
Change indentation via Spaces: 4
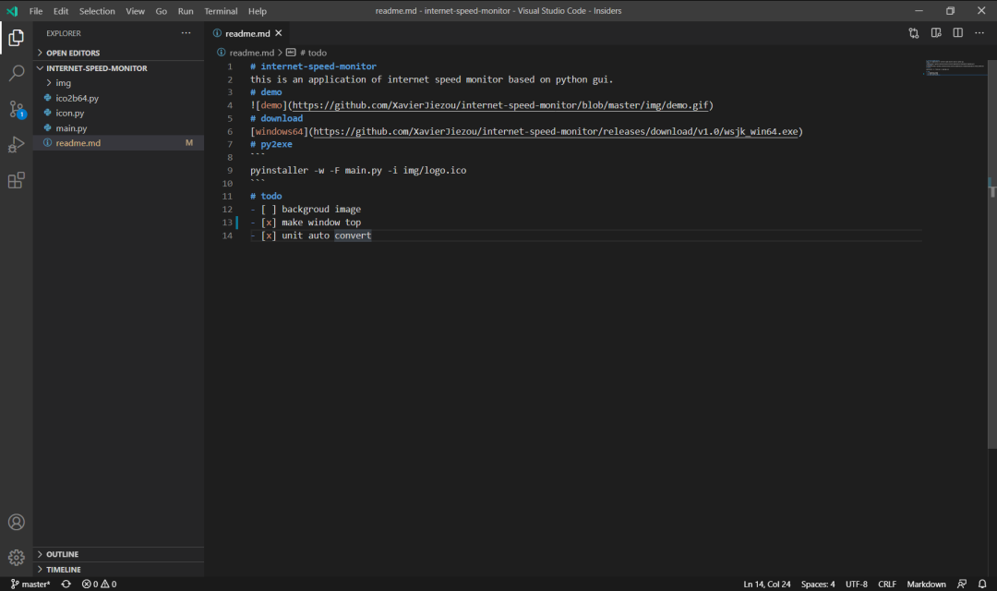(x=818, y=584)
